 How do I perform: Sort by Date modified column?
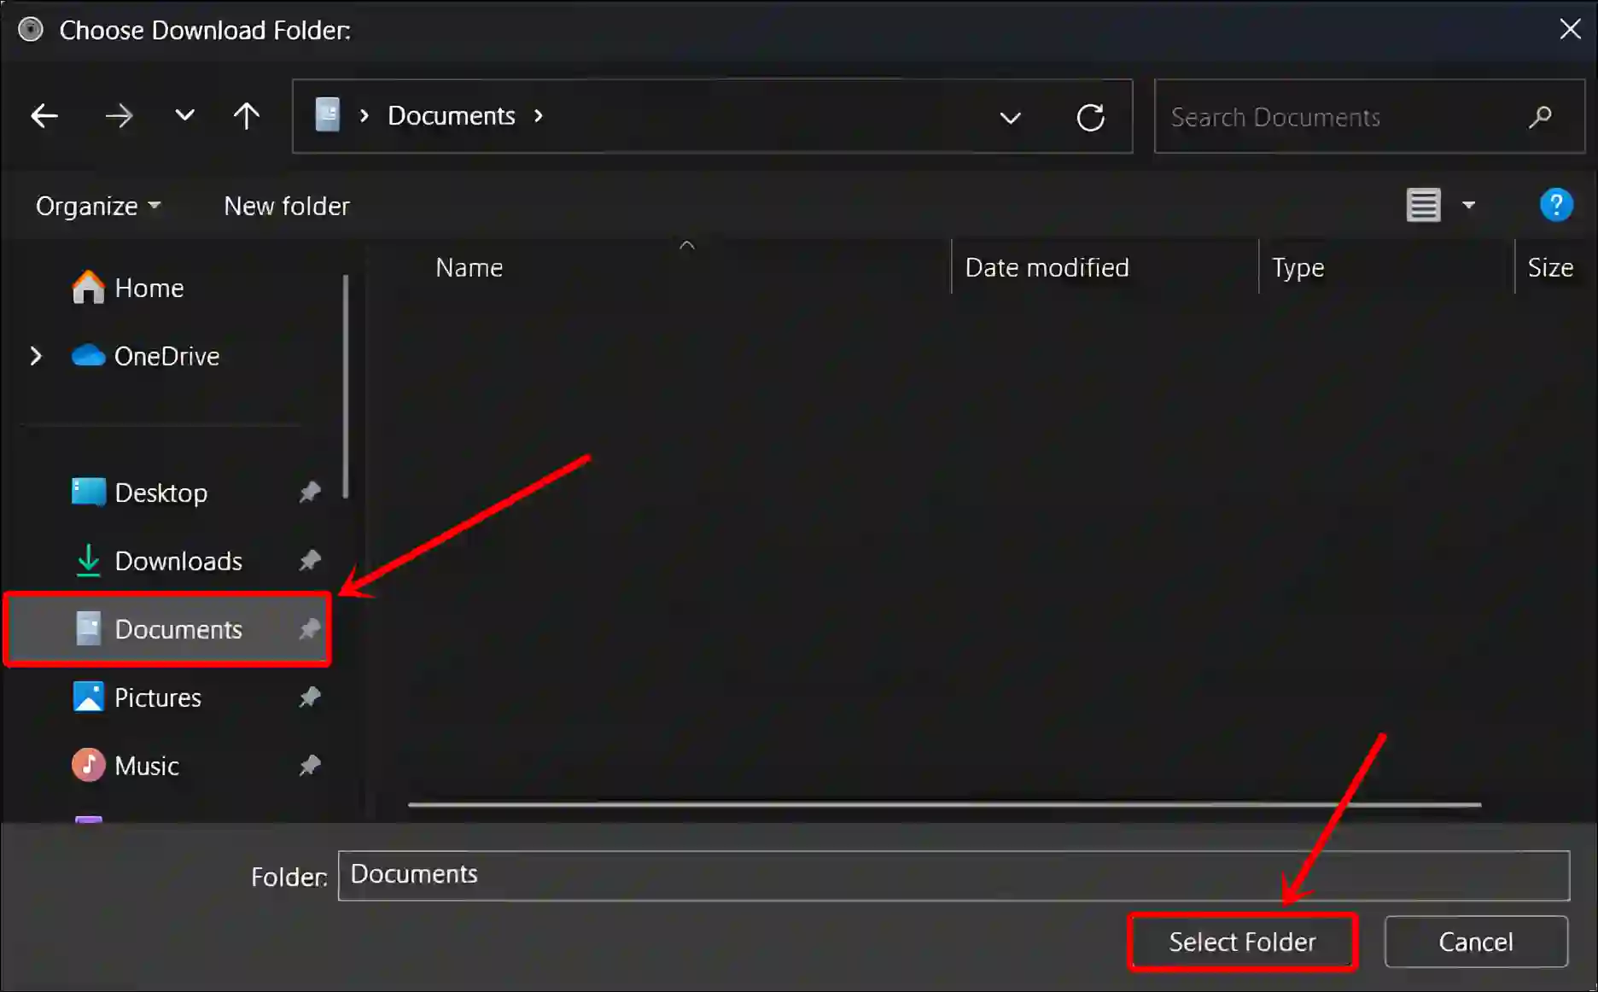point(1047,267)
